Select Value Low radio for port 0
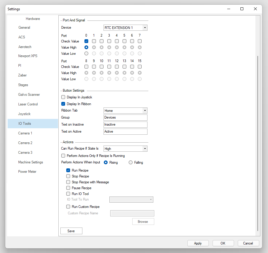Screen dimensions: 268x253 tap(86, 54)
